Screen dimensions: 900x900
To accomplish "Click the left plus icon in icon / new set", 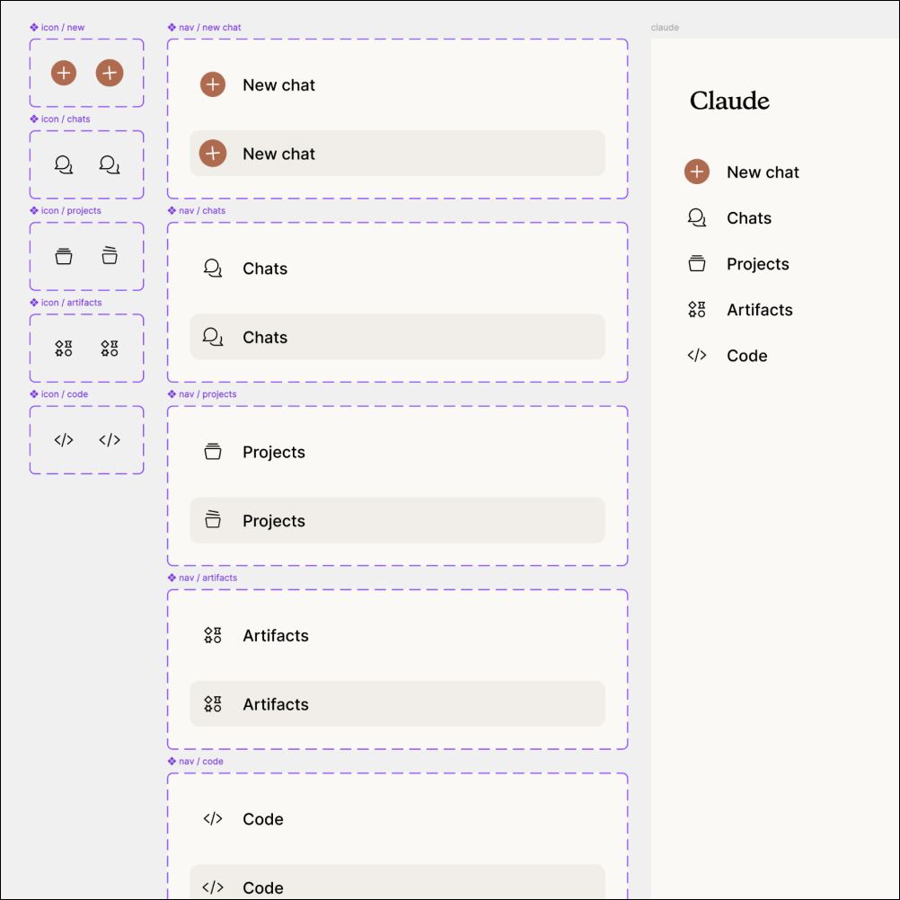I will click(64, 73).
